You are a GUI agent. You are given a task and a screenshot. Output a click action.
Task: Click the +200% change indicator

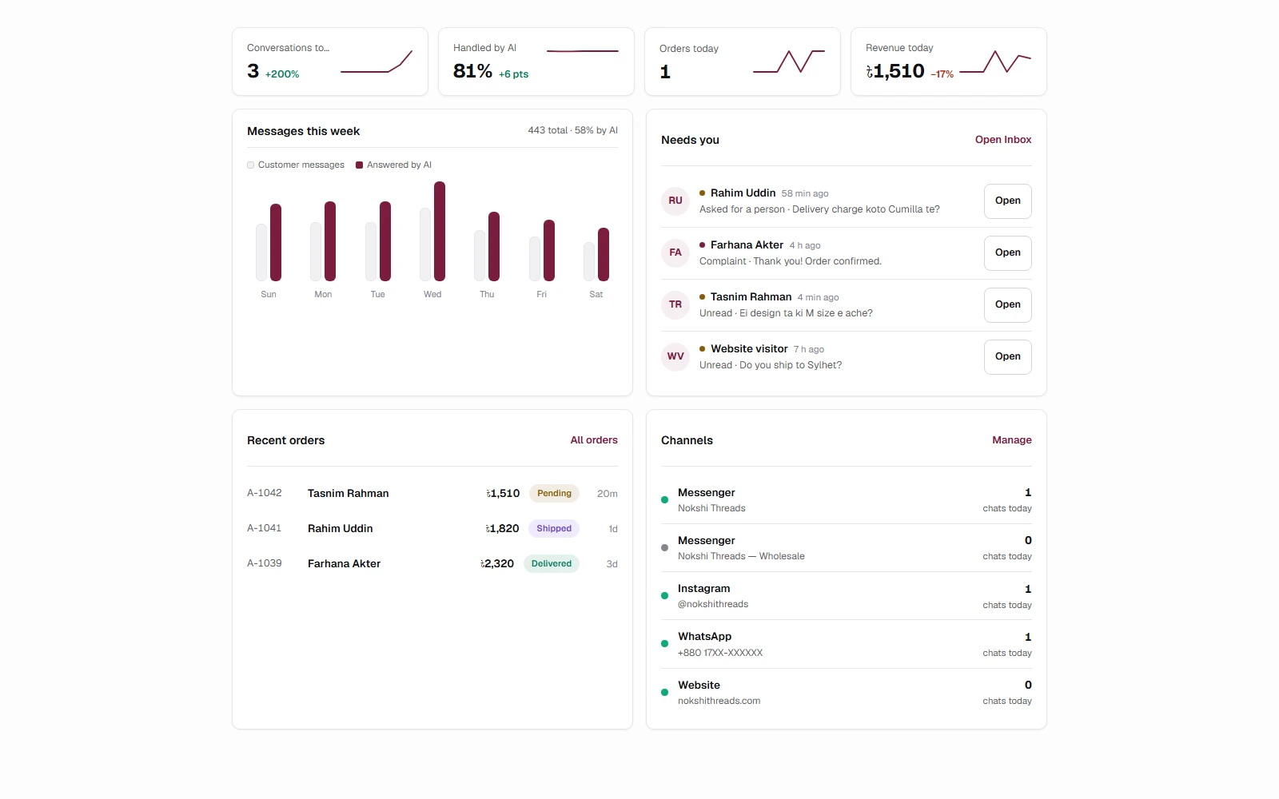(x=282, y=74)
